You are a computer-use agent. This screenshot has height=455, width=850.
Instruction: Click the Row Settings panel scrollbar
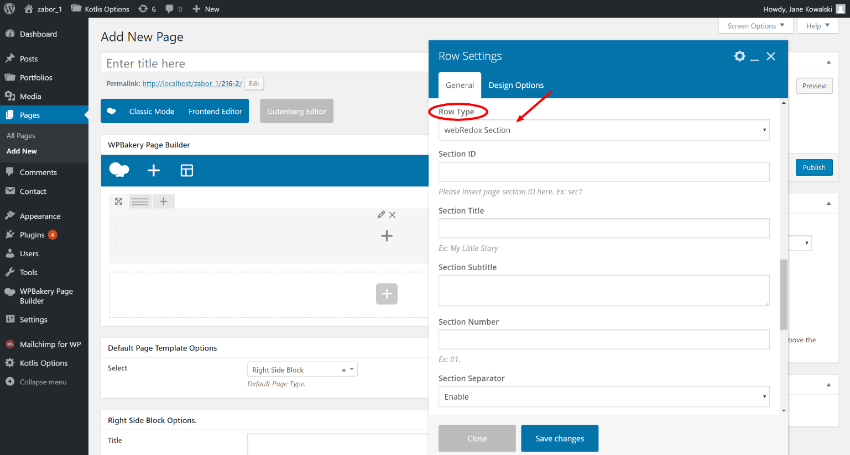784,295
